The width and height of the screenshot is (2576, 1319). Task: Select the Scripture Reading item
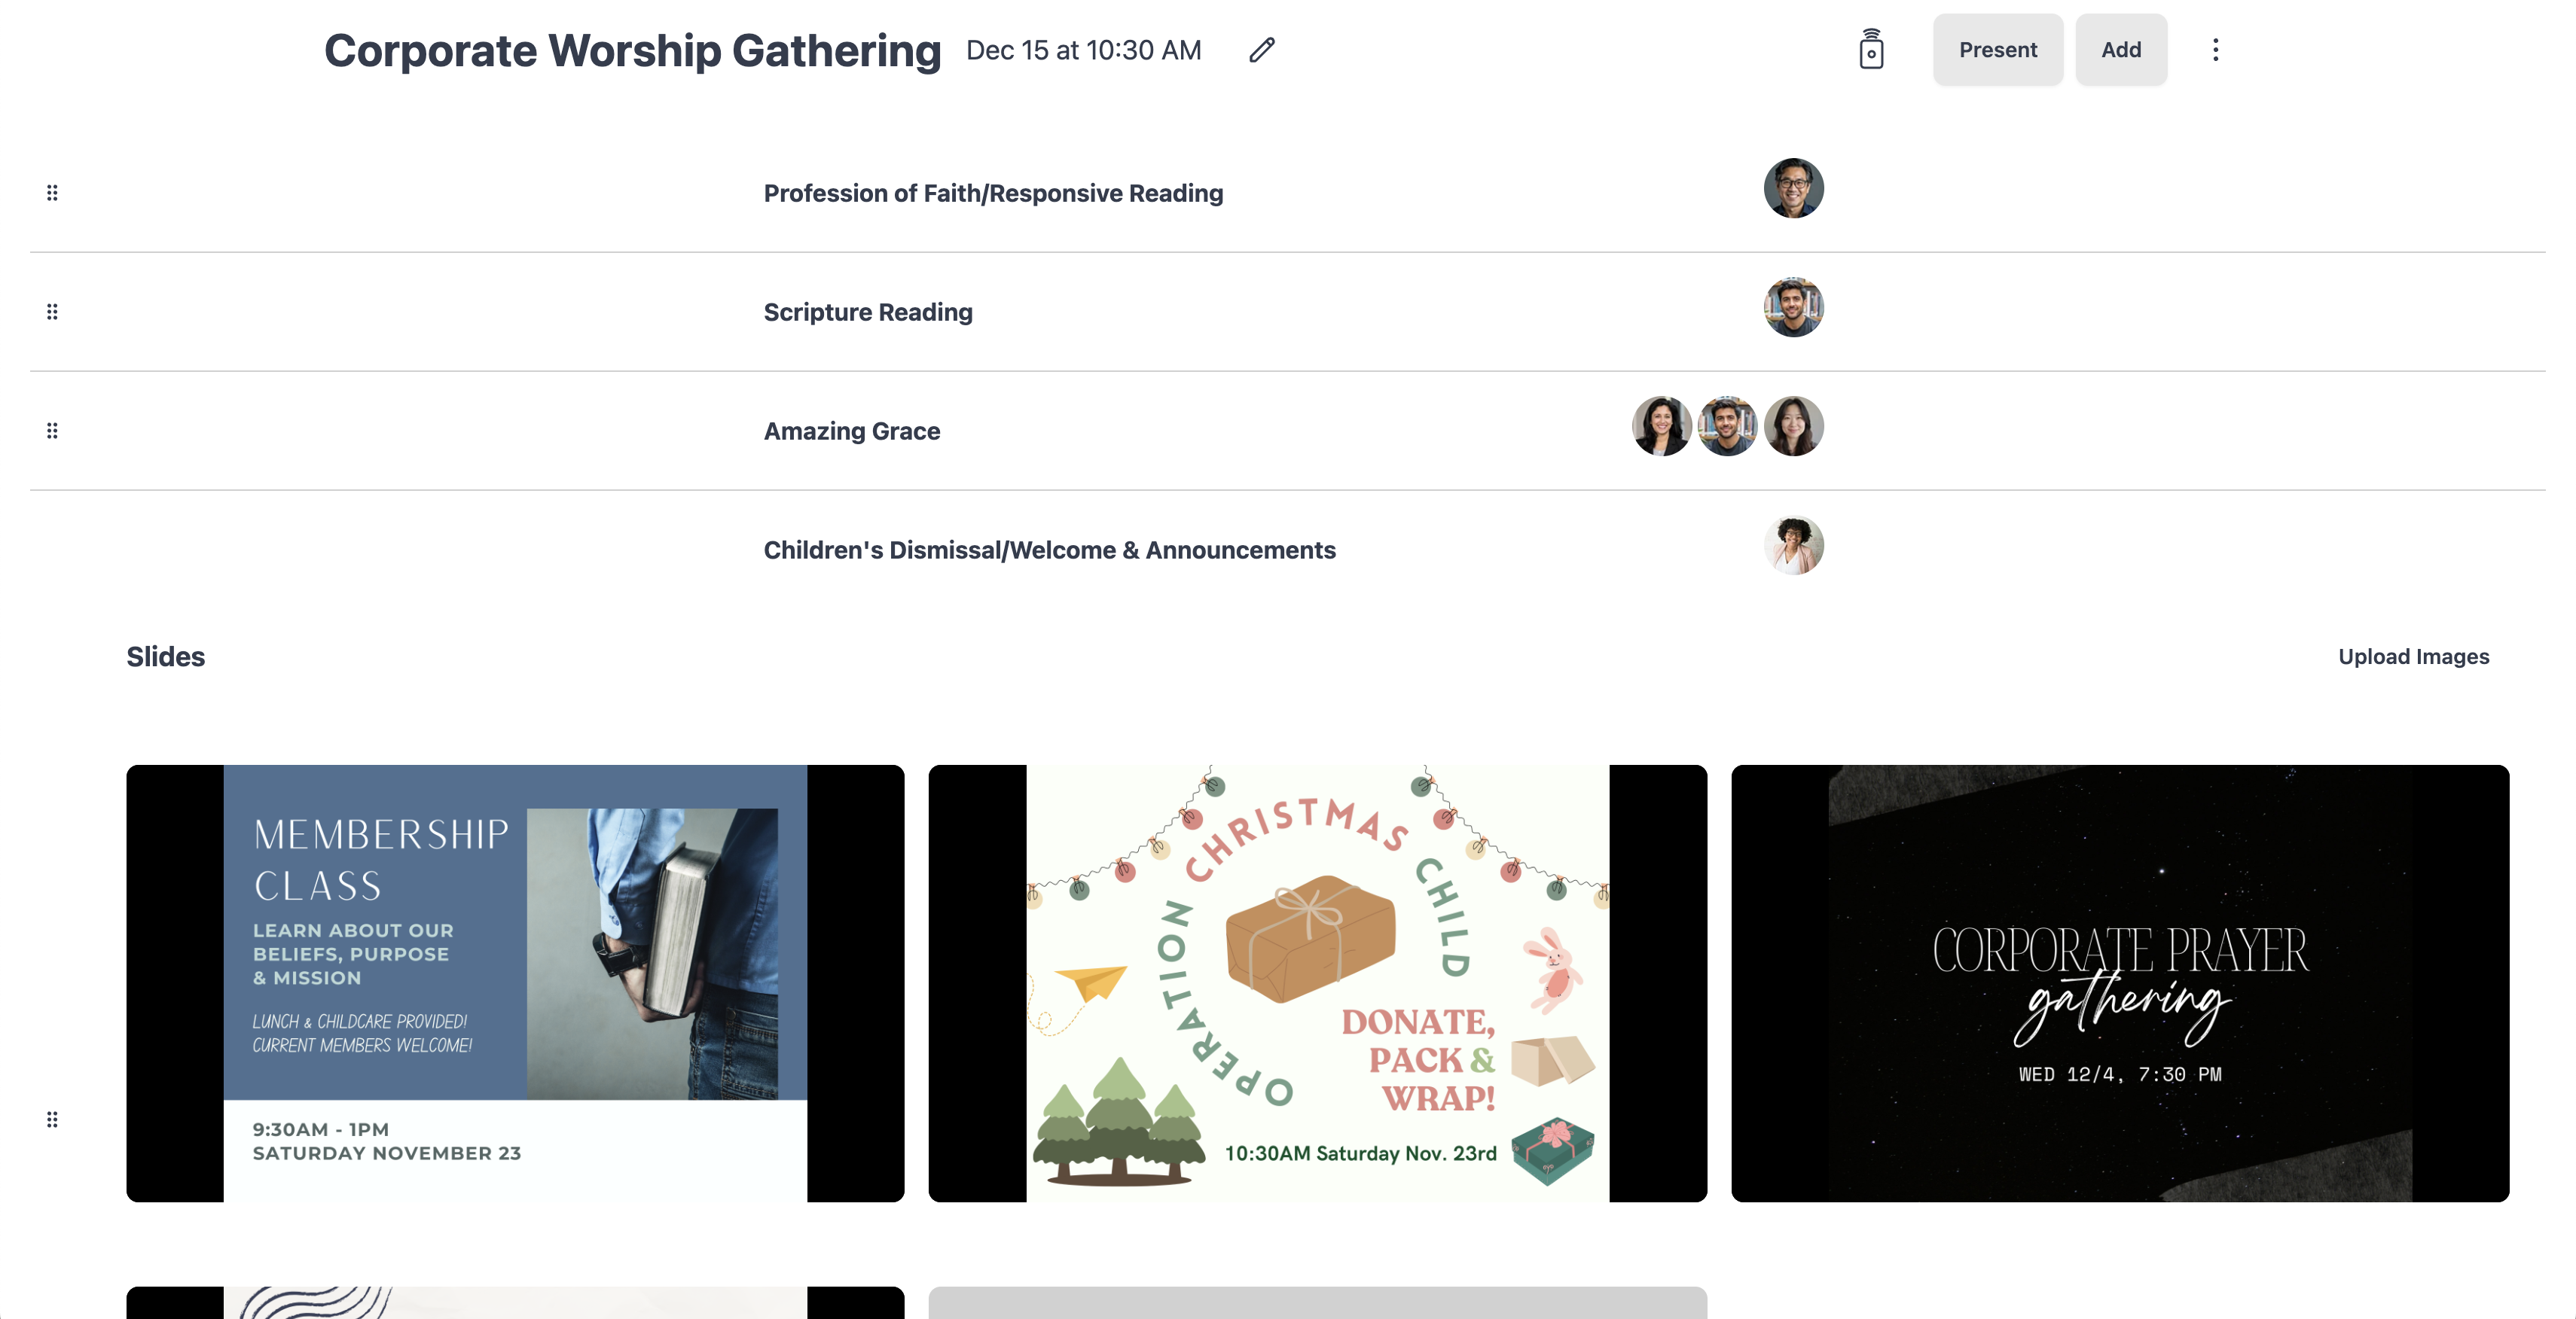tap(868, 312)
